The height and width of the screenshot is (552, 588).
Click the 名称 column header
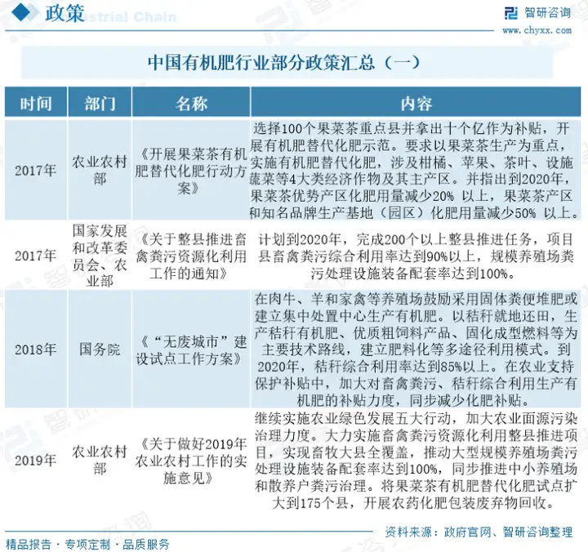191,102
